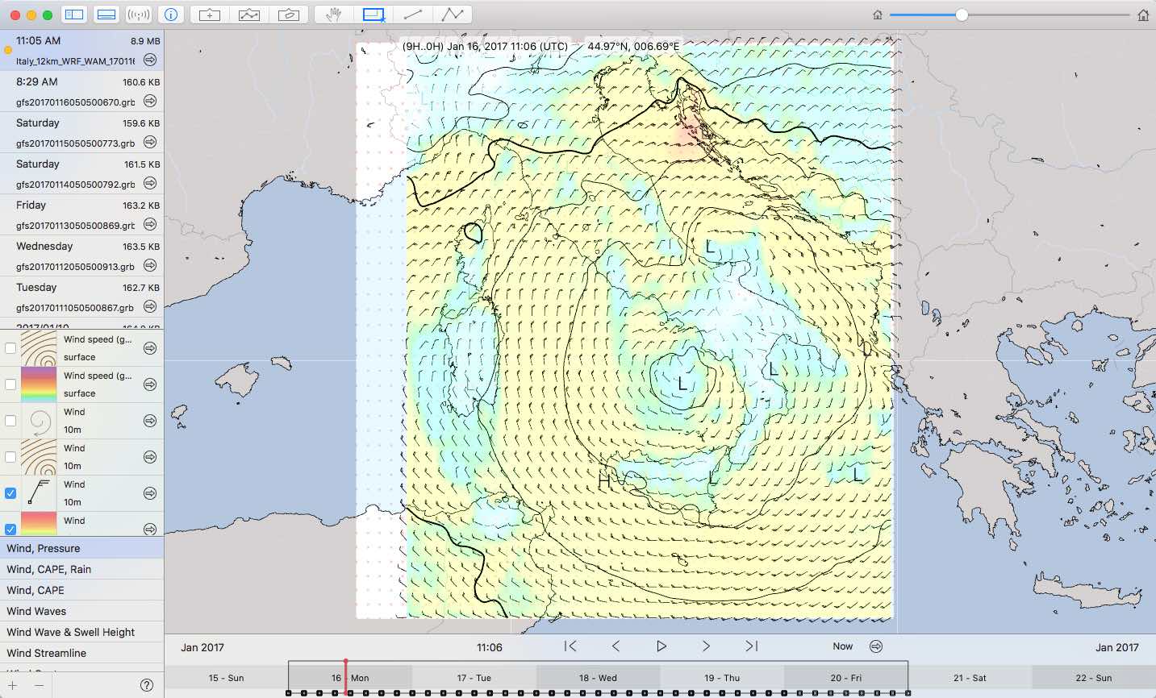Image resolution: width=1156 pixels, height=698 pixels.
Task: Step forward to the next forecast frame
Action: pos(706,646)
